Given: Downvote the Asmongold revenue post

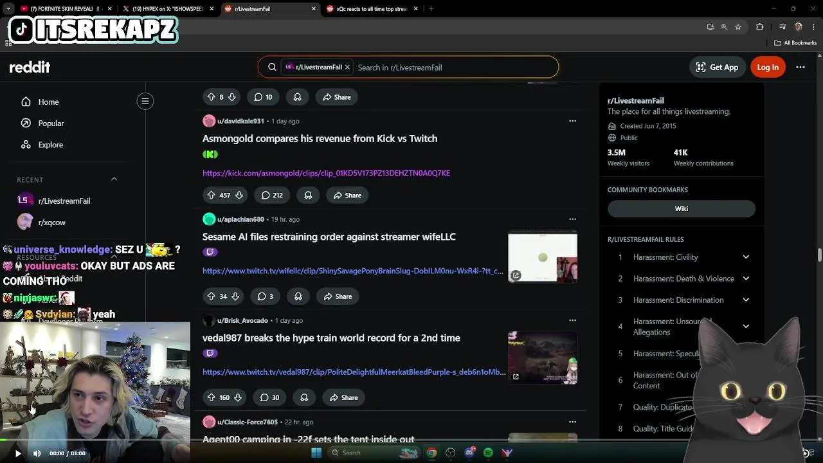Looking at the screenshot, I should coord(239,195).
